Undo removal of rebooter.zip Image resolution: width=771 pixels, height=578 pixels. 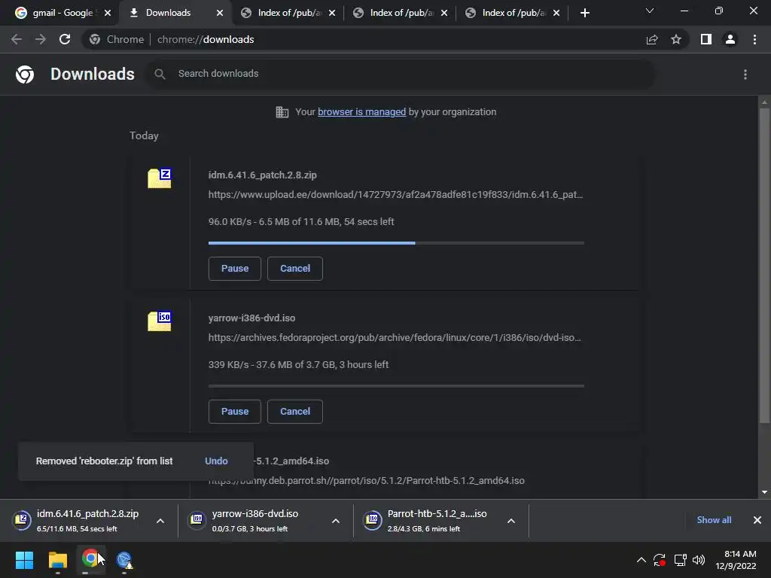[x=216, y=461]
